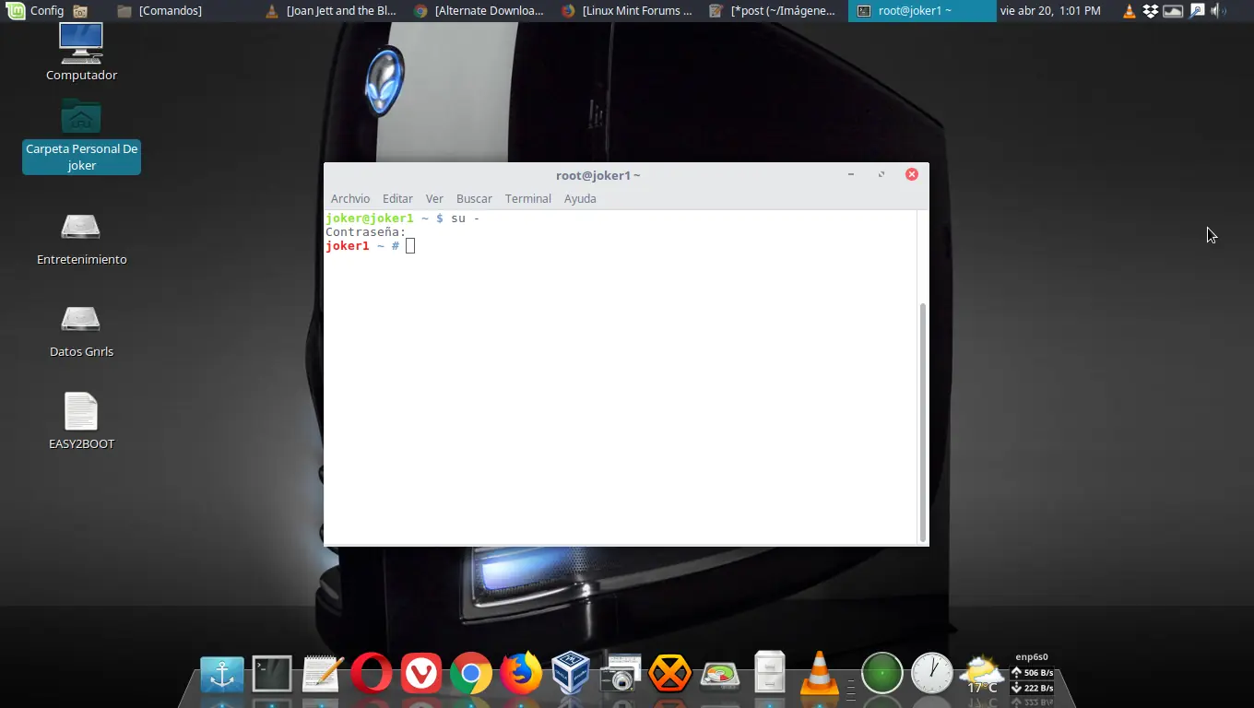Screen dimensions: 1254x708
Task: Open the Opera browser from the dock
Action: tap(372, 674)
